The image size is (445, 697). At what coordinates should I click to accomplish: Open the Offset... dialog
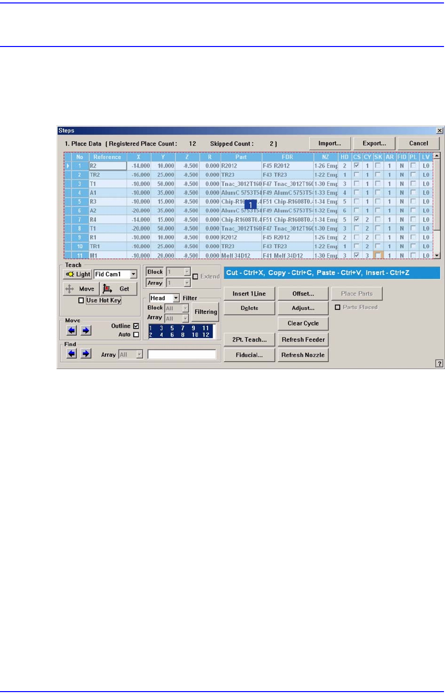(x=303, y=294)
